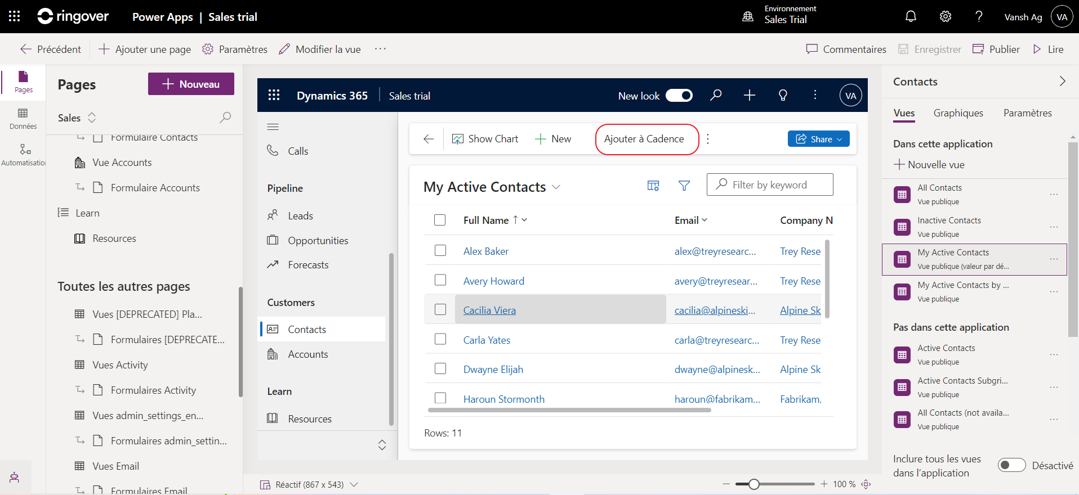Viewport: 1079px width, 495px height.
Task: Click the Publier button
Action: click(x=996, y=49)
